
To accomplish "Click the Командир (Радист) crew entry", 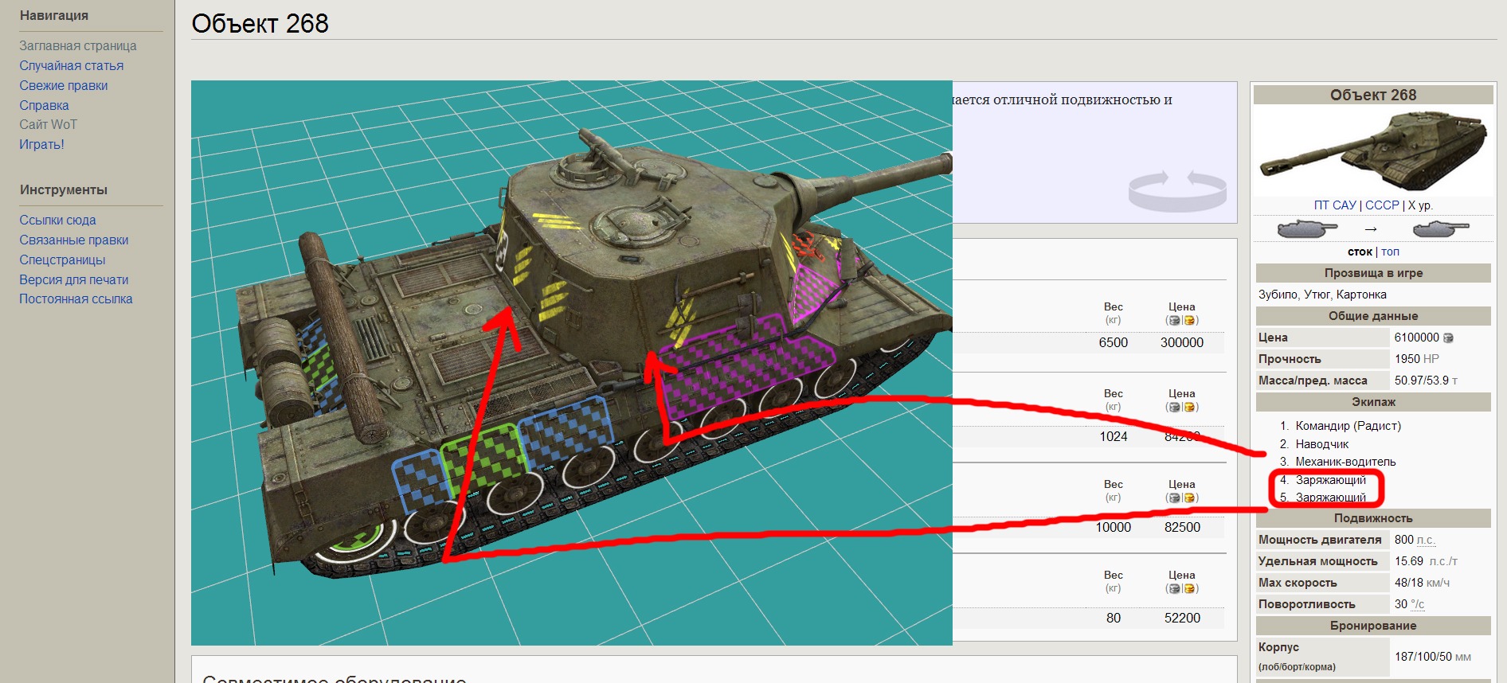I will tap(1348, 426).
